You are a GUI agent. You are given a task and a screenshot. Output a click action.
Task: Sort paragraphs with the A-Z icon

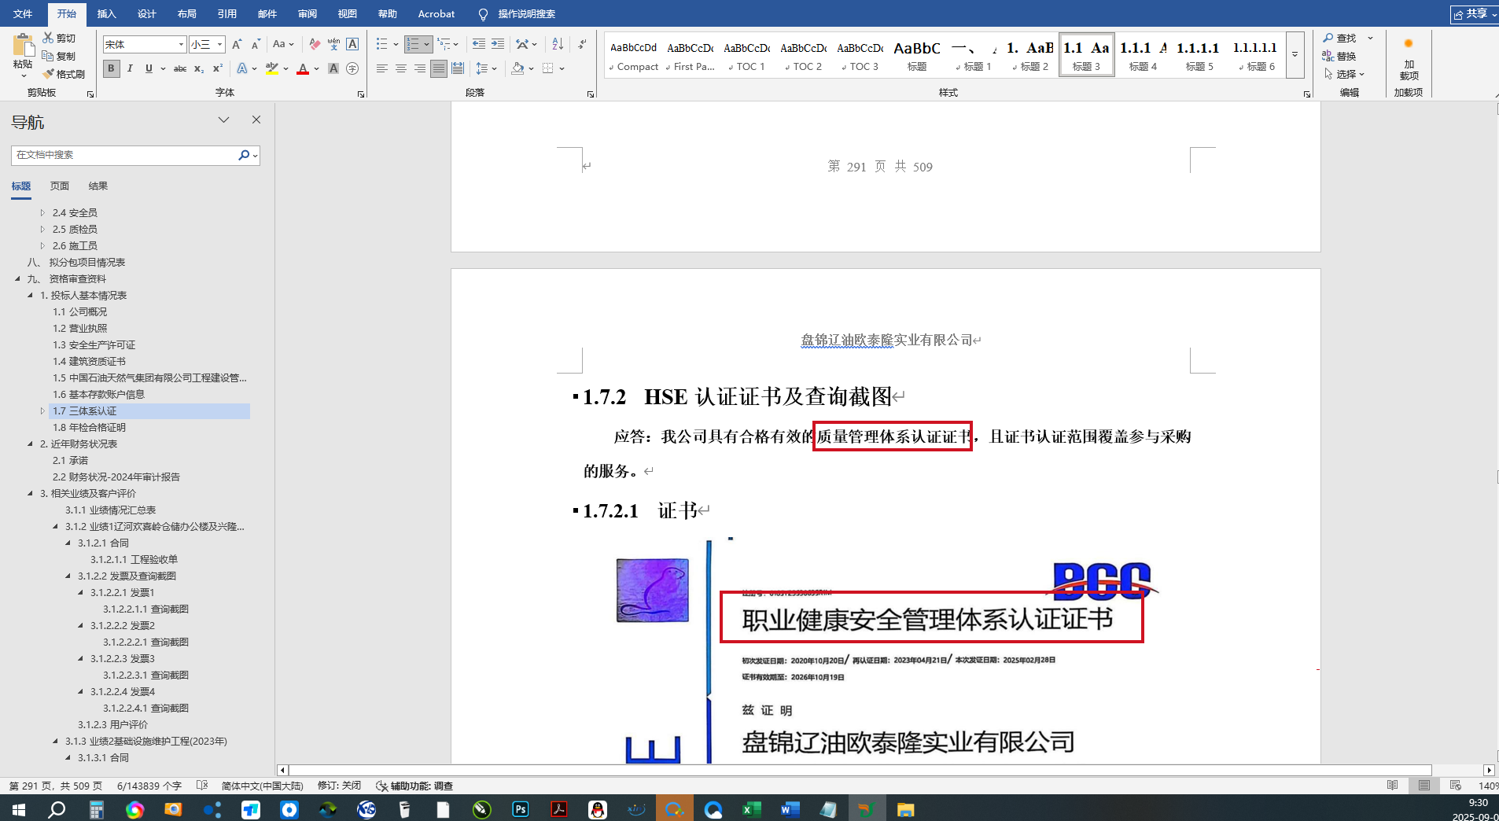pyautogui.click(x=558, y=45)
